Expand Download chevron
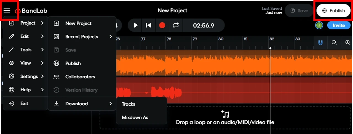 [111, 104]
